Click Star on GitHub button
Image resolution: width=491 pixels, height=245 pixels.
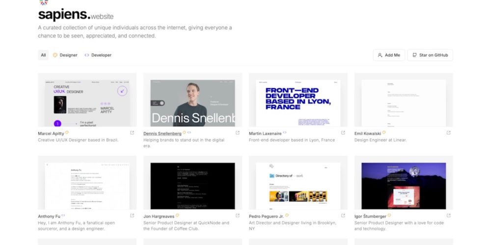click(430, 55)
